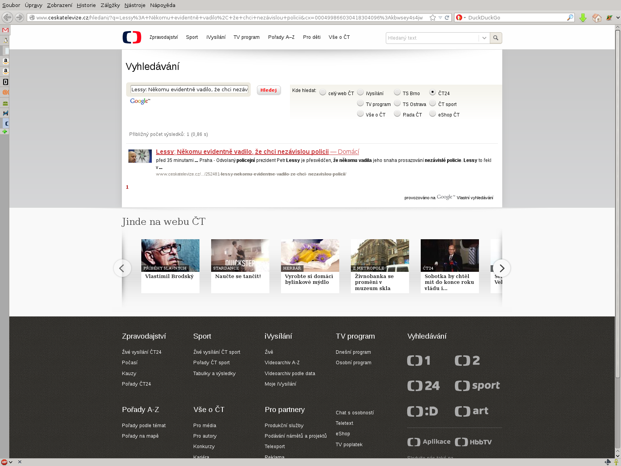Click the red Hledej button

269,90
